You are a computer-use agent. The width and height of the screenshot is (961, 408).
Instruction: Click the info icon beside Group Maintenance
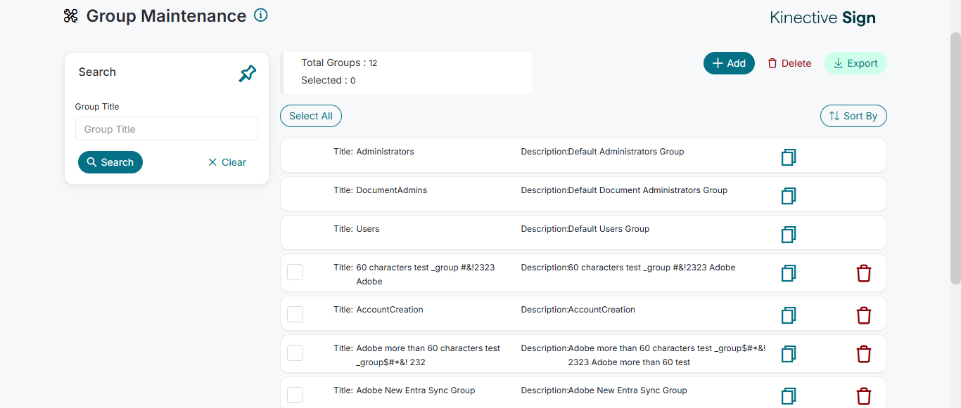[261, 15]
